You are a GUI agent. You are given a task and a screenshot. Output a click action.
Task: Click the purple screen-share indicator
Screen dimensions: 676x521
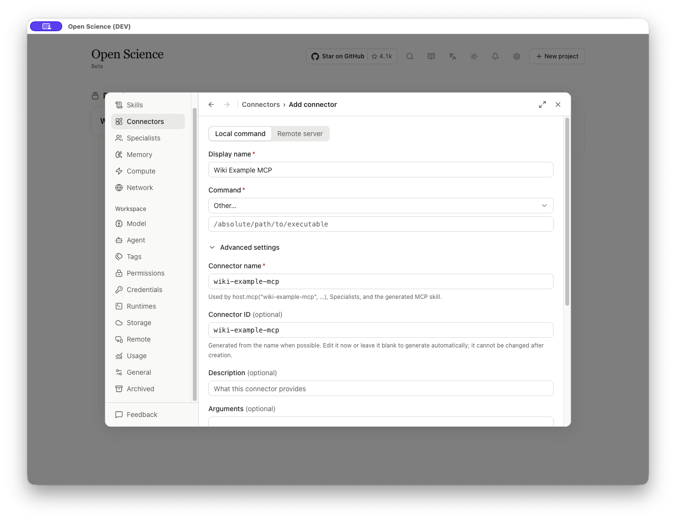[x=46, y=26]
